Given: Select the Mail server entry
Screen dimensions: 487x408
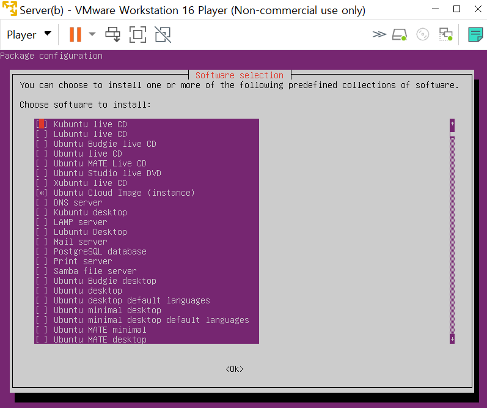Looking at the screenshot, I should [81, 242].
